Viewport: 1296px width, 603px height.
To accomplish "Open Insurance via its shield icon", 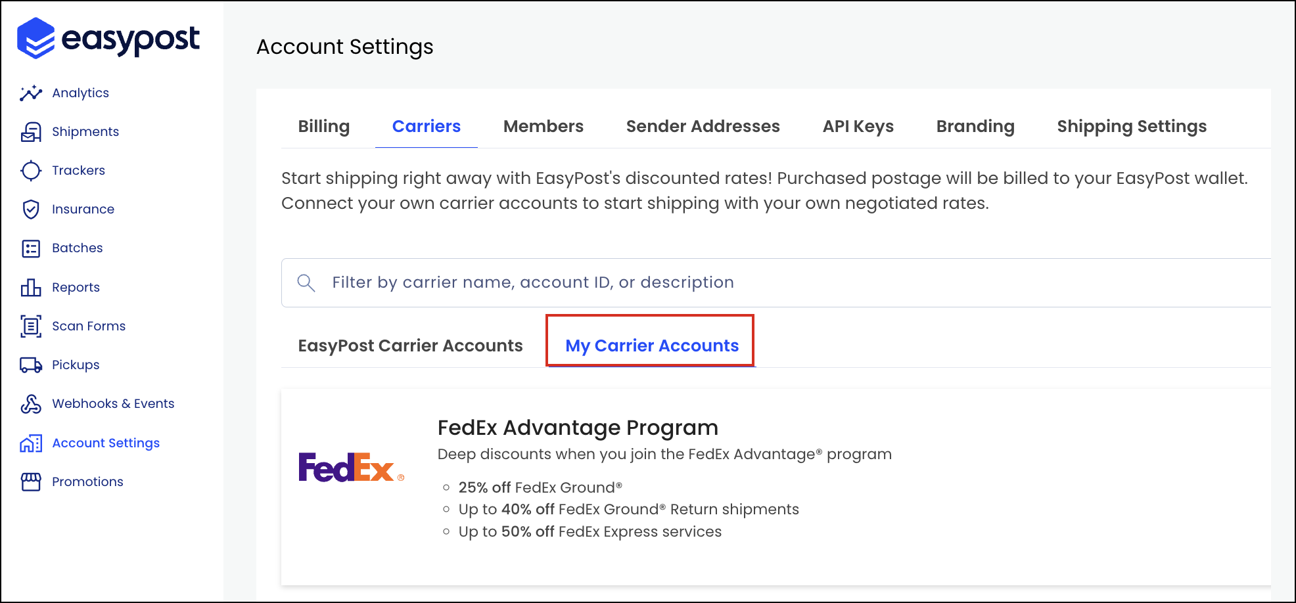I will [x=31, y=210].
